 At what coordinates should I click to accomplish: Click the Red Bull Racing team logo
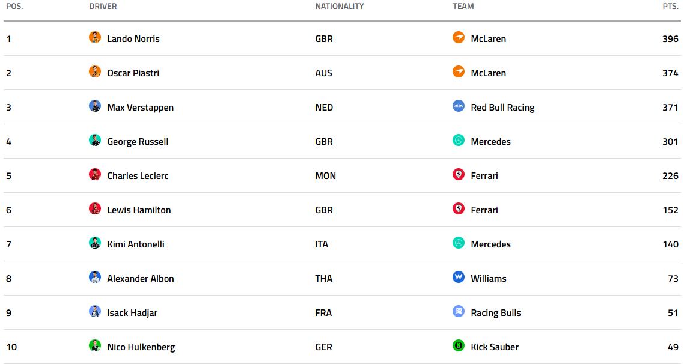[x=459, y=106]
